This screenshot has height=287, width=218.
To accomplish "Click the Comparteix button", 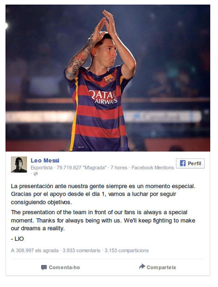I will tap(157, 267).
